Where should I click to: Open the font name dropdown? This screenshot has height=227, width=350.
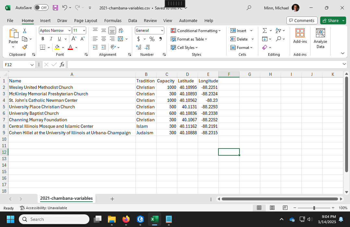click(69, 30)
